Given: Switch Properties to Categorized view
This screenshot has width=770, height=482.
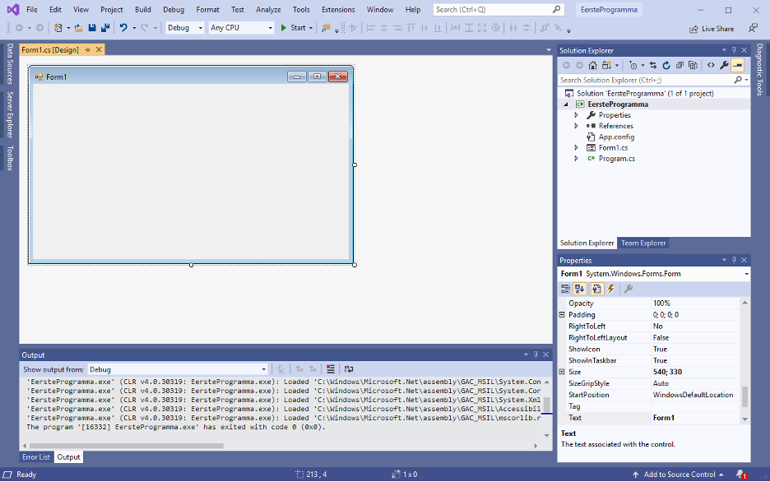Looking at the screenshot, I should click(566, 289).
